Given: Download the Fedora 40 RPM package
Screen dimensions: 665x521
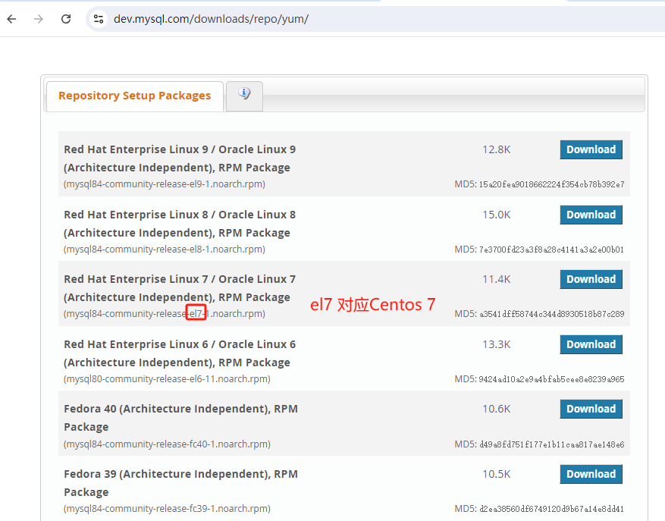Looking at the screenshot, I should pos(591,409).
